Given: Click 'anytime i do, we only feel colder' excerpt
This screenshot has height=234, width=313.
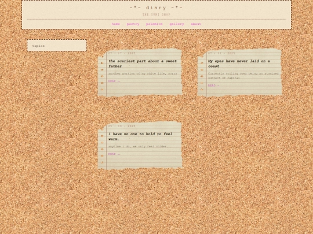Looking at the screenshot, I should [140, 146].
